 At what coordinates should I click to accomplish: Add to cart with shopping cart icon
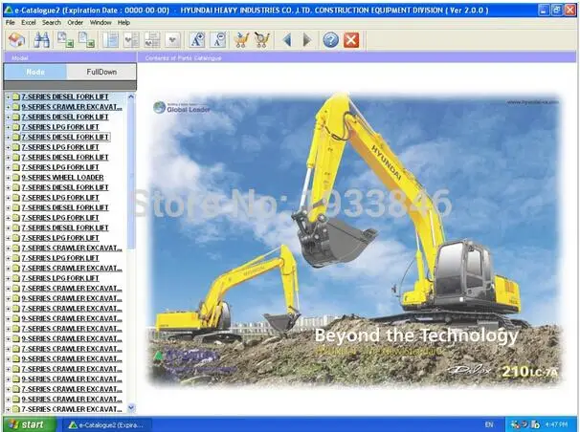[x=241, y=40]
